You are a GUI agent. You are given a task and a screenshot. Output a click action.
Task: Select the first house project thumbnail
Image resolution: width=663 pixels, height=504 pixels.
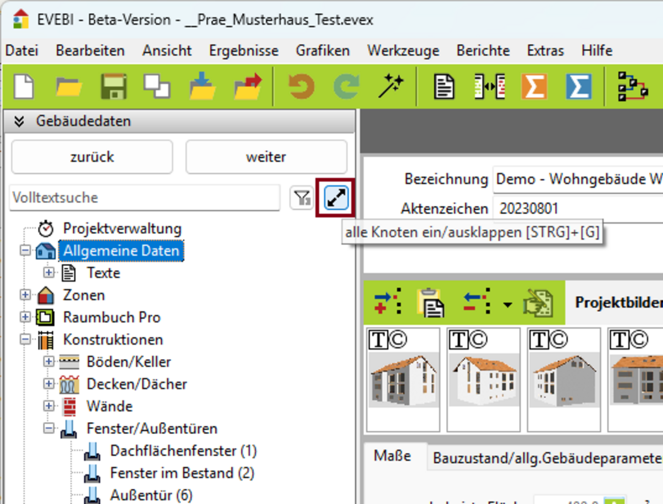click(402, 378)
